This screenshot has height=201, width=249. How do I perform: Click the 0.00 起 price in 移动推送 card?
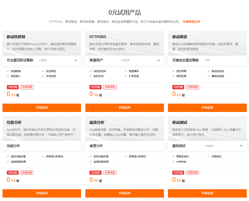tap(179, 94)
